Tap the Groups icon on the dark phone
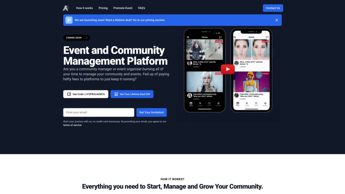 point(200,104)
